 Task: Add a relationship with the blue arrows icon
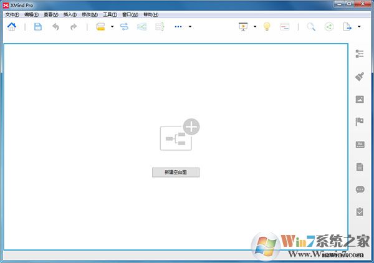pos(124,26)
